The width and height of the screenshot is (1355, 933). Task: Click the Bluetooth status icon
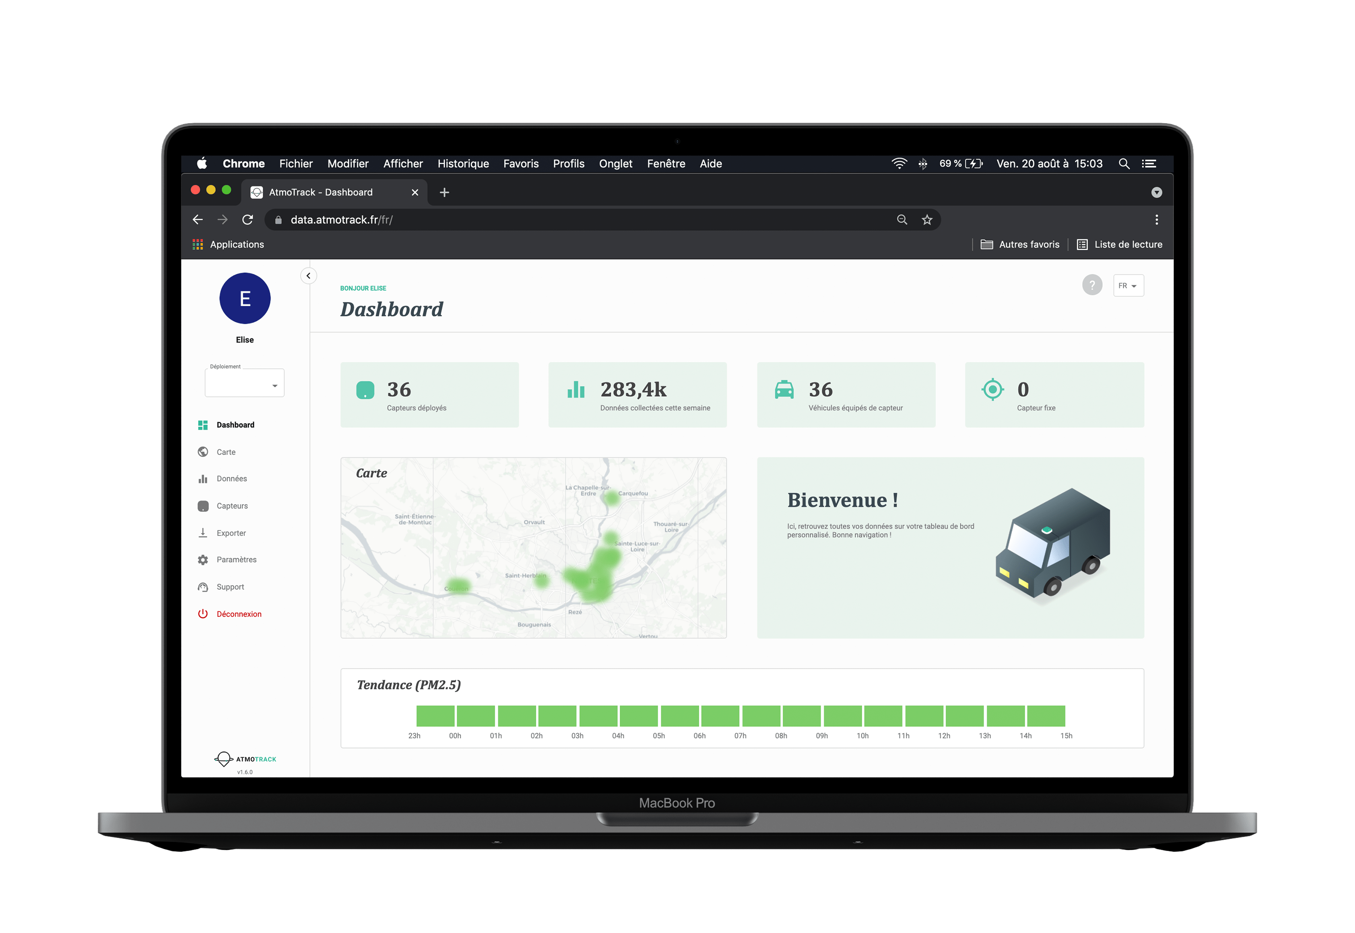[923, 164]
